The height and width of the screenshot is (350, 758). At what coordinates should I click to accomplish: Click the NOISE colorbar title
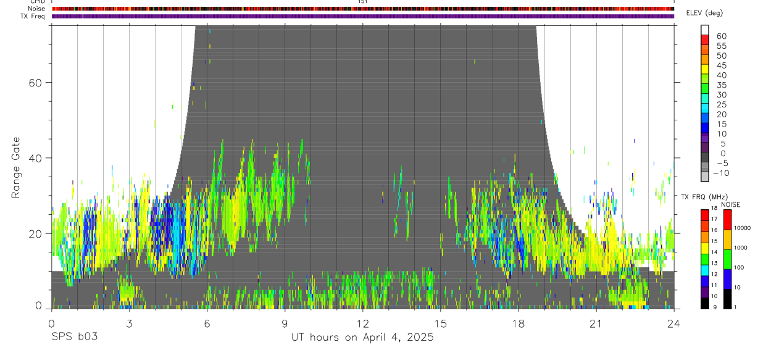(729, 205)
